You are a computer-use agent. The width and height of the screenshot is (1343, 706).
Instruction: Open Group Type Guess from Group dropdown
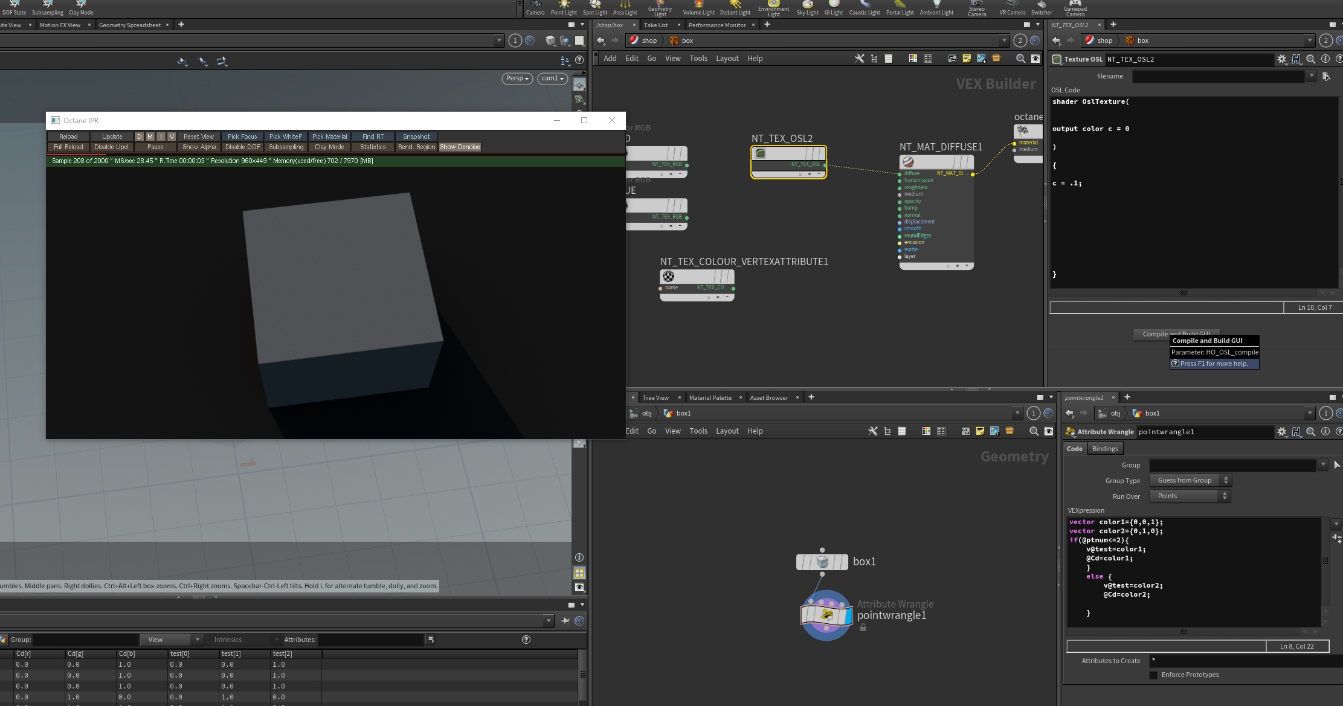1190,481
